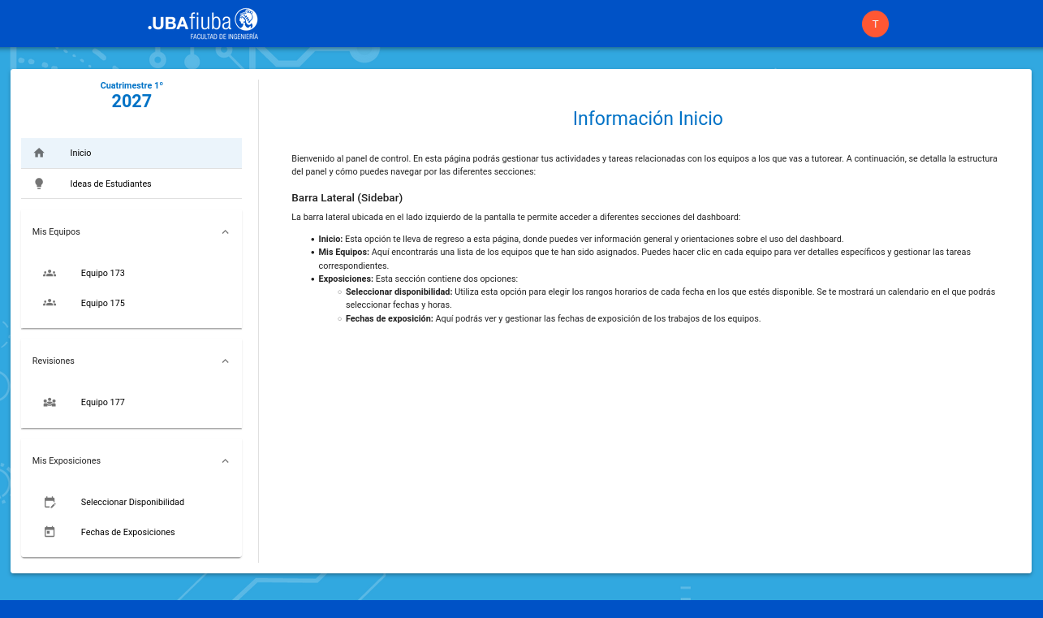Go to Fechas de Exposiciones
Screen dimensions: 1043x618
coord(127,532)
